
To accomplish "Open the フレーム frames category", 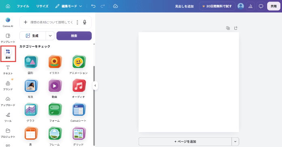I will point(55,136).
